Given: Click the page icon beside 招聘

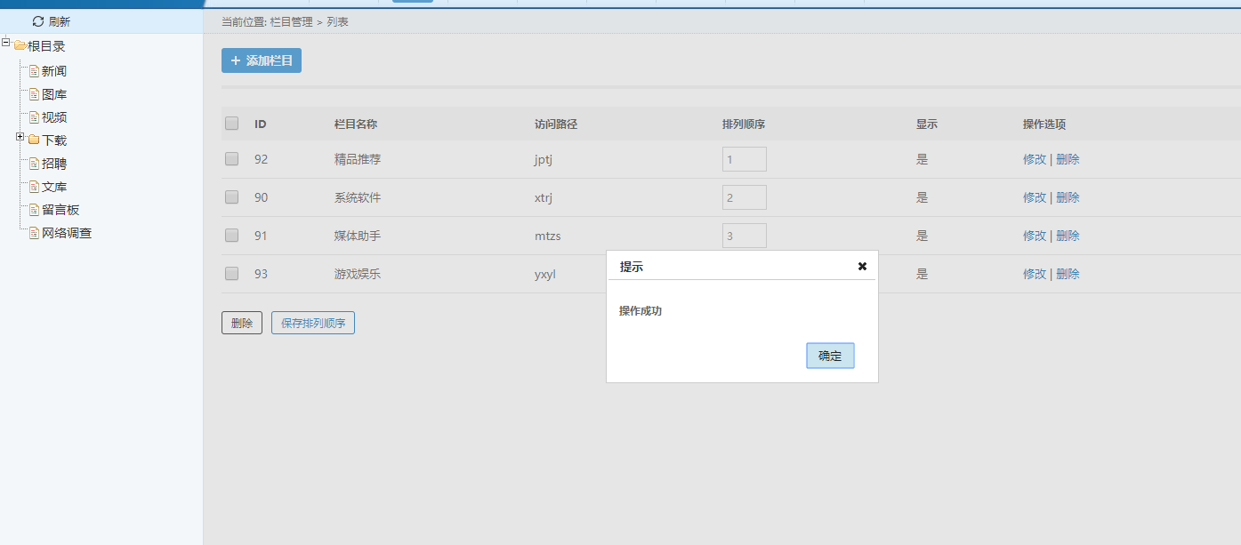Looking at the screenshot, I should tap(34, 164).
